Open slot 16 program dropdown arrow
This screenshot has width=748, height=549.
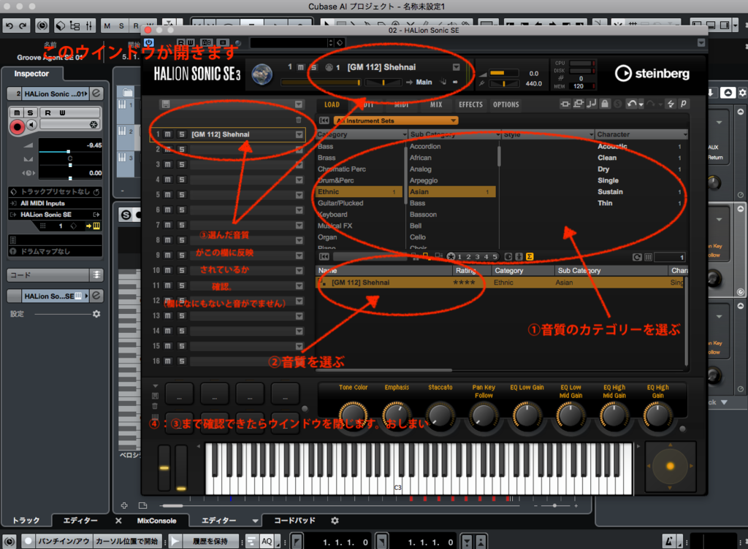[x=299, y=361]
